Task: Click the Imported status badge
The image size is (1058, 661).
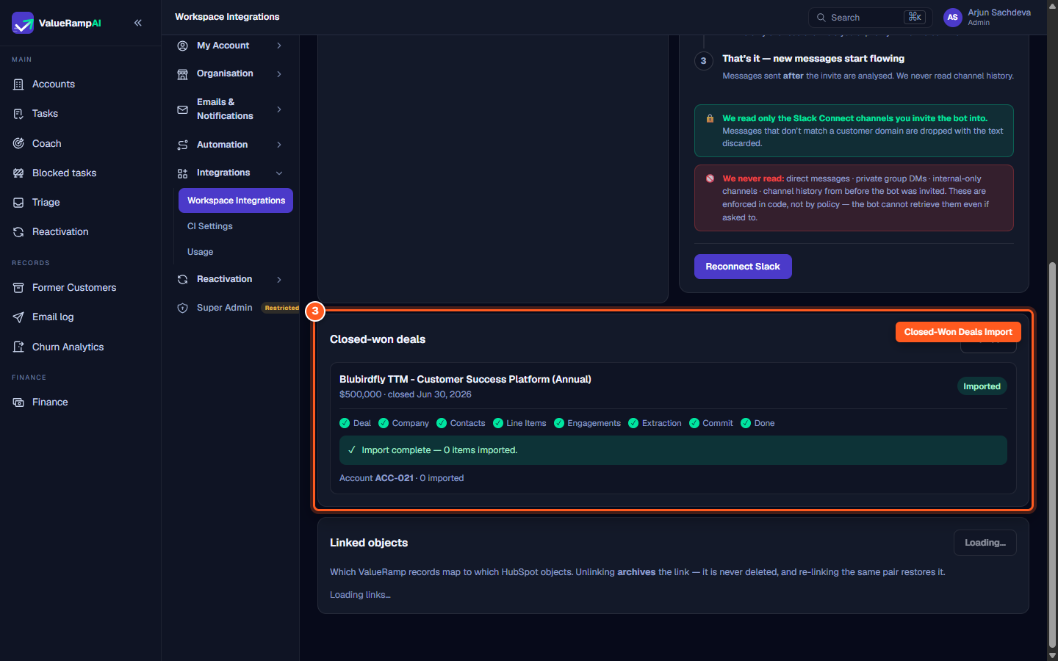Action: [982, 386]
